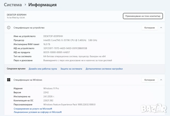The image size is (170, 116).
Task: Collapse the device specifications section
Action: (161, 28)
